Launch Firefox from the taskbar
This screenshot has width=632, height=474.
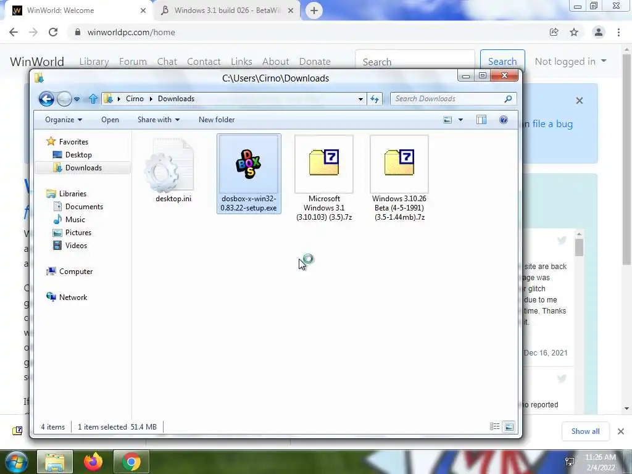(x=93, y=462)
